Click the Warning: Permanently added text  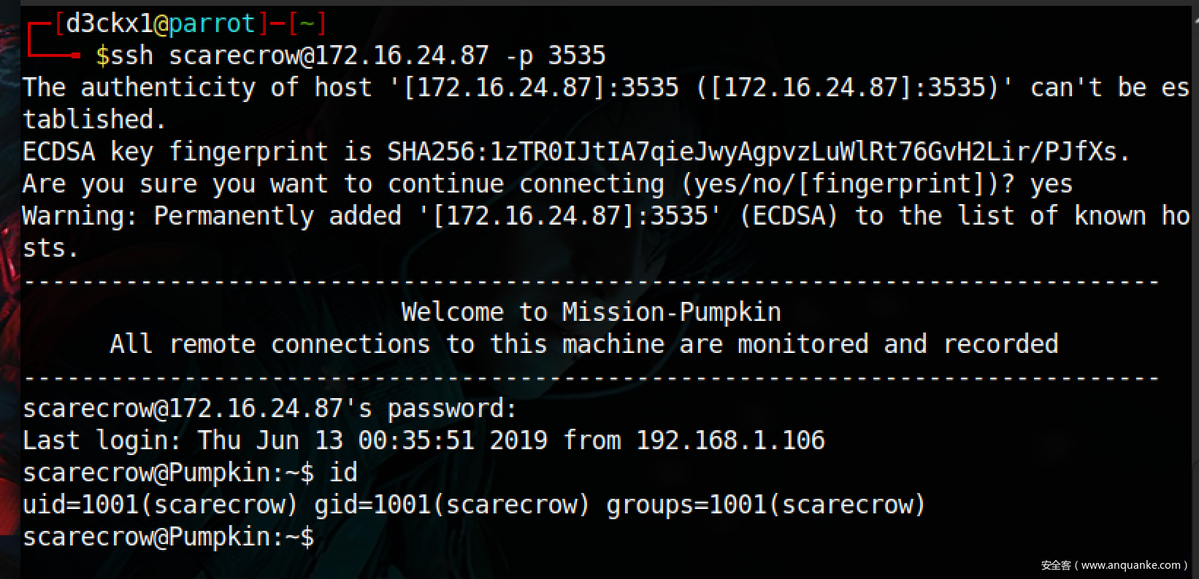[x=212, y=216]
